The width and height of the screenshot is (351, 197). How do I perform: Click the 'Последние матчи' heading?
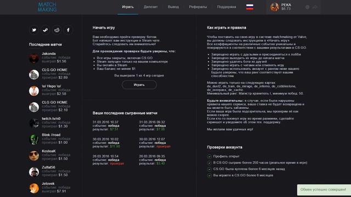(x=46, y=44)
